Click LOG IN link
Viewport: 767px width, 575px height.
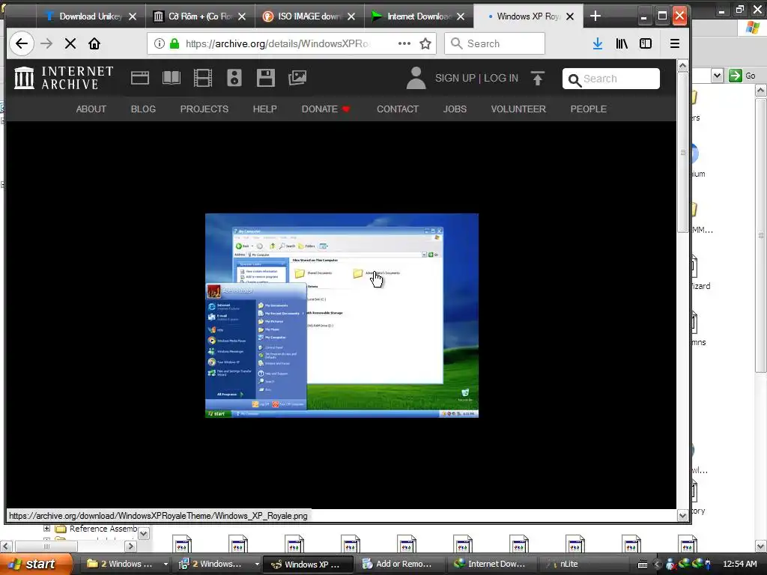501,78
